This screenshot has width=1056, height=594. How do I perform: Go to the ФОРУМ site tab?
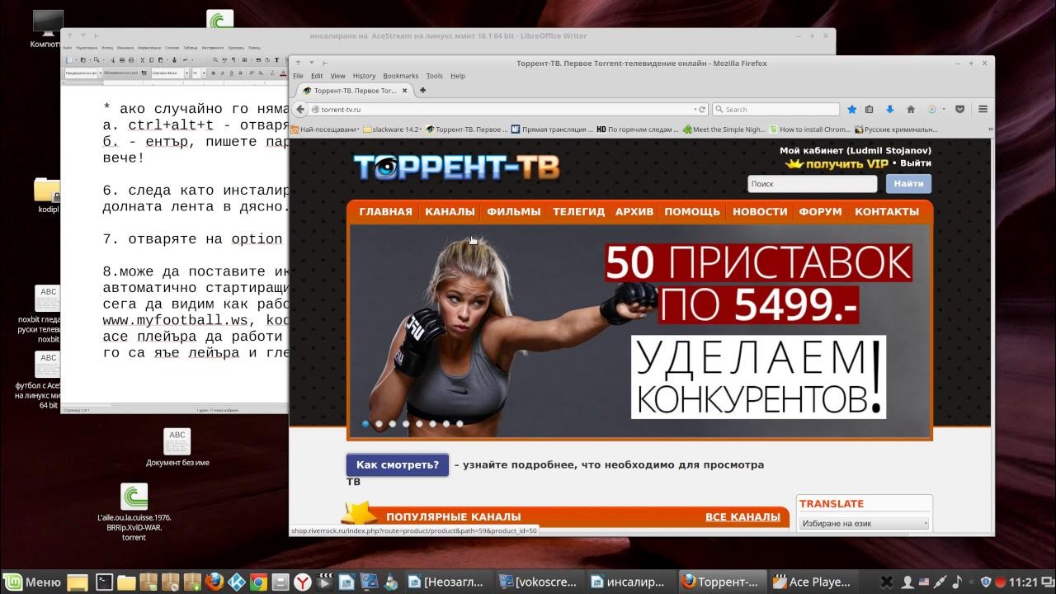click(x=820, y=212)
